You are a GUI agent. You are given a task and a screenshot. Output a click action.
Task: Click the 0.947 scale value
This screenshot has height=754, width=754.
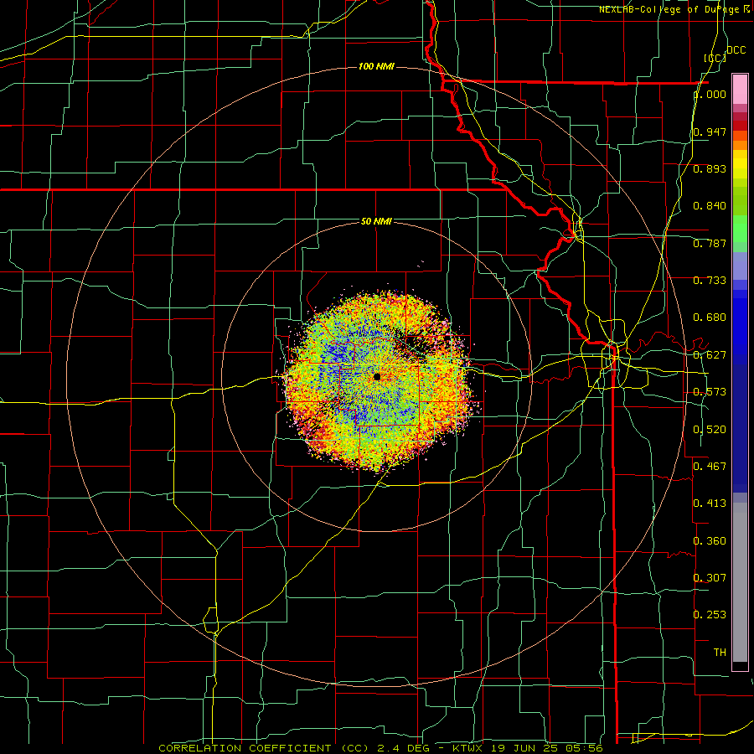pos(710,132)
